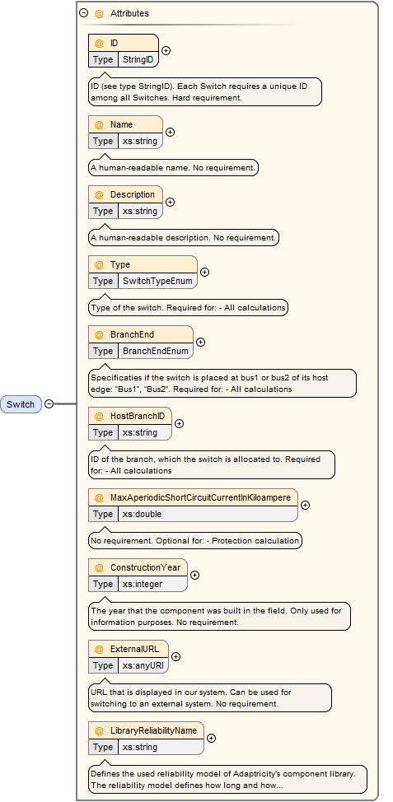393x802 pixels.
Task: Collapse the Attributes group
Action: pyautogui.click(x=84, y=13)
